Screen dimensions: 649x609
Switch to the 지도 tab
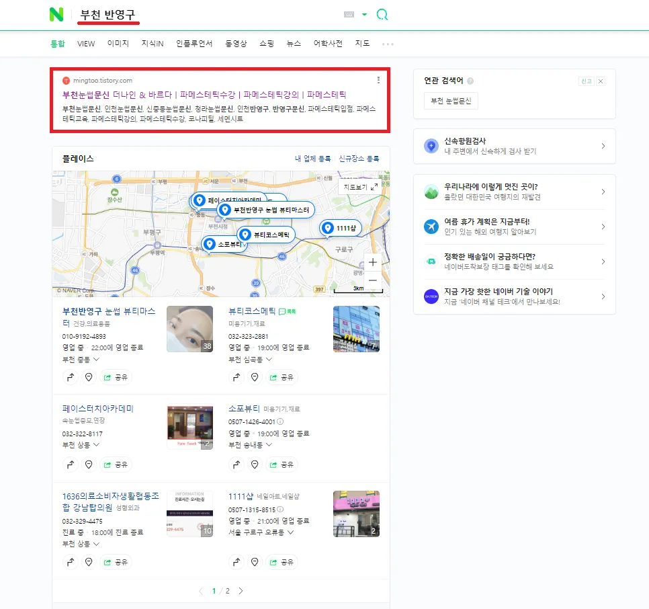pyautogui.click(x=362, y=42)
